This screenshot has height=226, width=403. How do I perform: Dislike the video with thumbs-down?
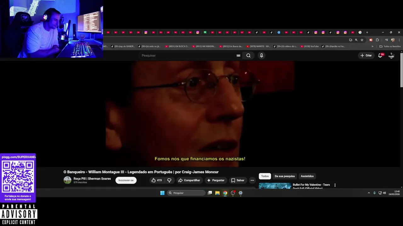(x=169, y=180)
